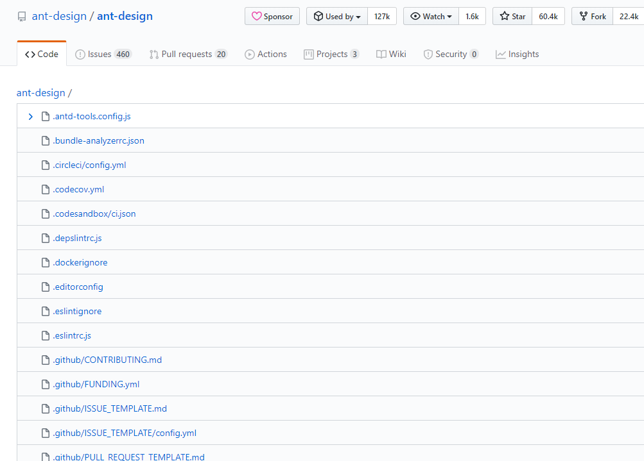Open .depslintrc.js file

(77, 239)
